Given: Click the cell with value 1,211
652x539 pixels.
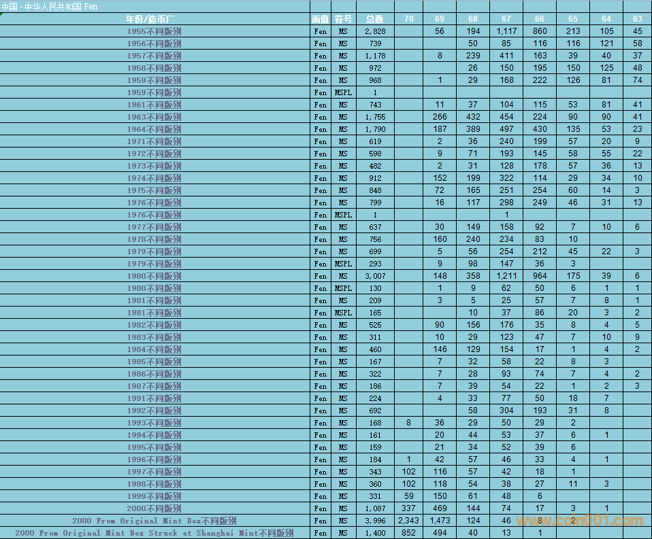Looking at the screenshot, I should pyautogui.click(x=506, y=276).
